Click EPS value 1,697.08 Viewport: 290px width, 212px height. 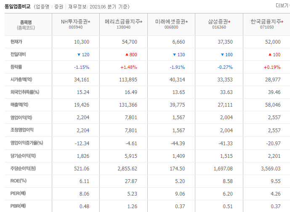tap(223, 169)
